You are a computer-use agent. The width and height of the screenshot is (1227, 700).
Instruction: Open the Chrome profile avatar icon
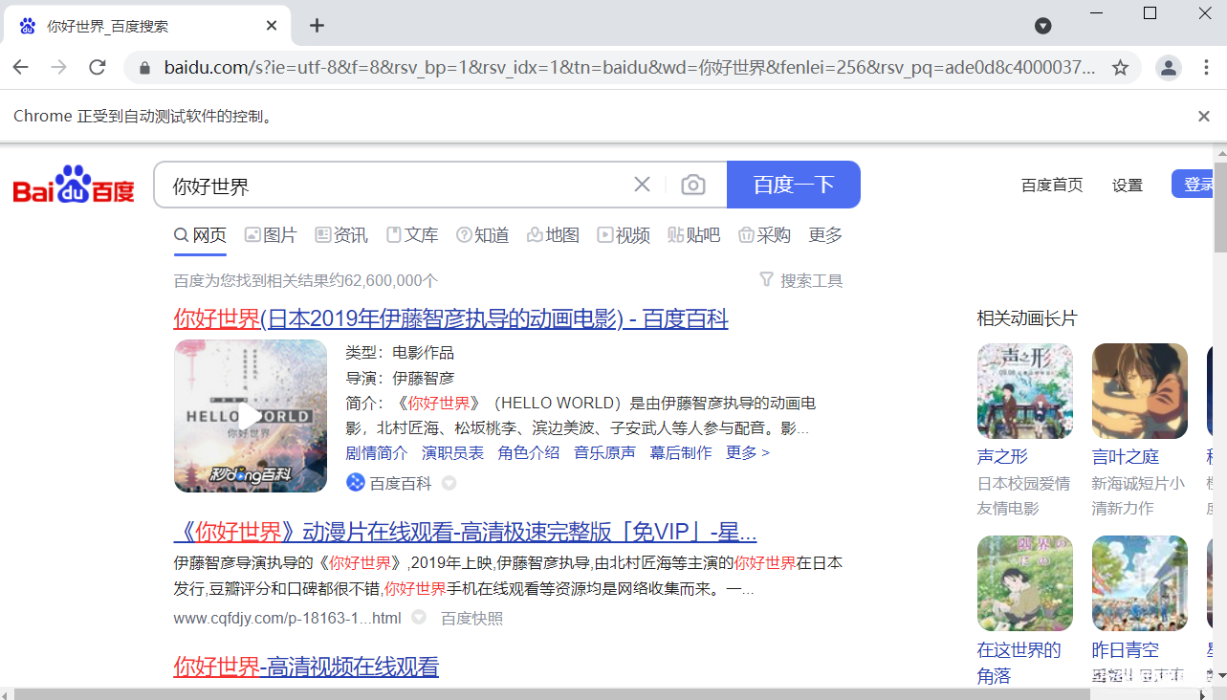click(1168, 68)
